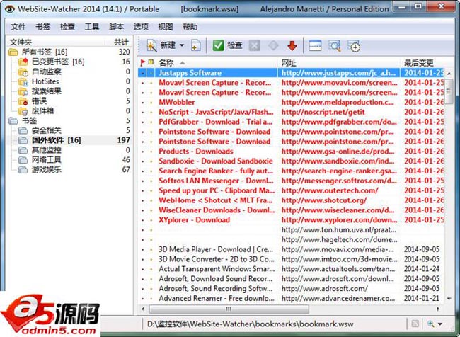Click the grey diamond toolbar icon
The image size is (460, 337).
(x=273, y=45)
